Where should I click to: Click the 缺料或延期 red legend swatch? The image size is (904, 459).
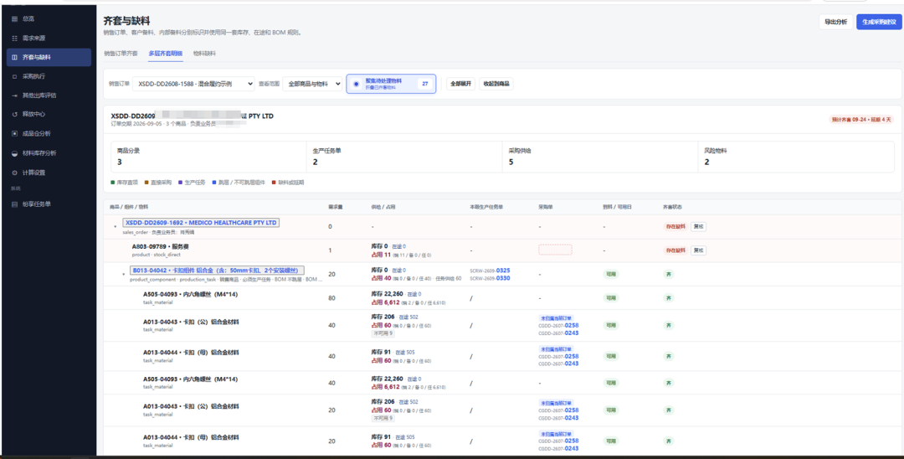coord(273,183)
